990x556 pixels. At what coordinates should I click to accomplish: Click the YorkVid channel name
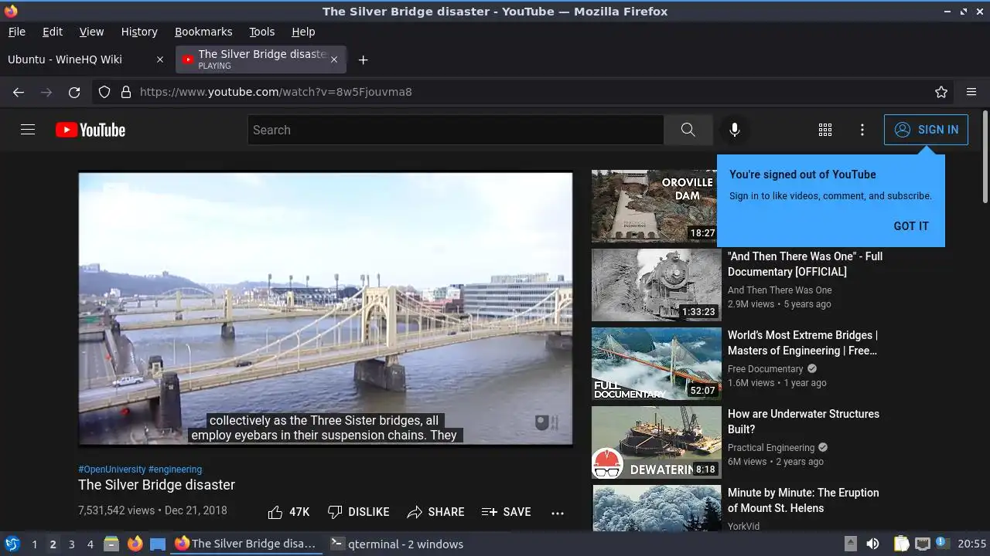(744, 527)
